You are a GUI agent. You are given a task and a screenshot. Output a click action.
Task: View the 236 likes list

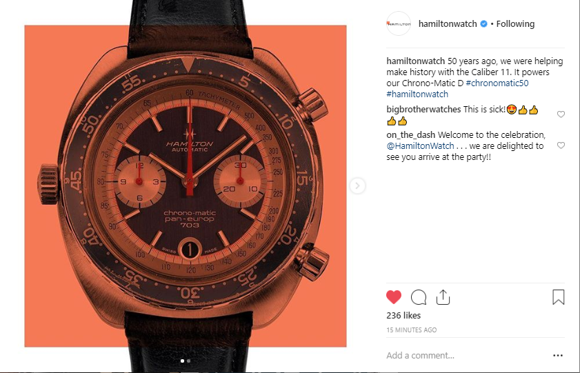pyautogui.click(x=403, y=315)
